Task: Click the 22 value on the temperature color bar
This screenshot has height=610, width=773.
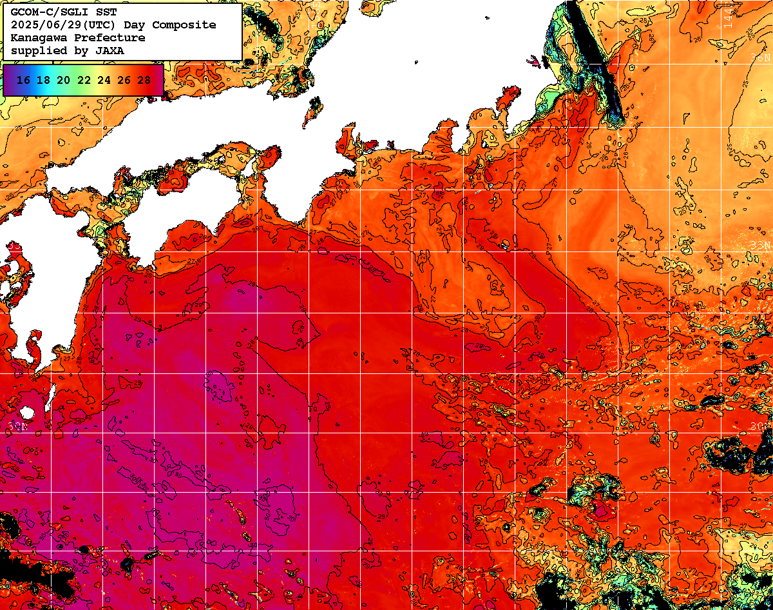Action: tap(84, 80)
